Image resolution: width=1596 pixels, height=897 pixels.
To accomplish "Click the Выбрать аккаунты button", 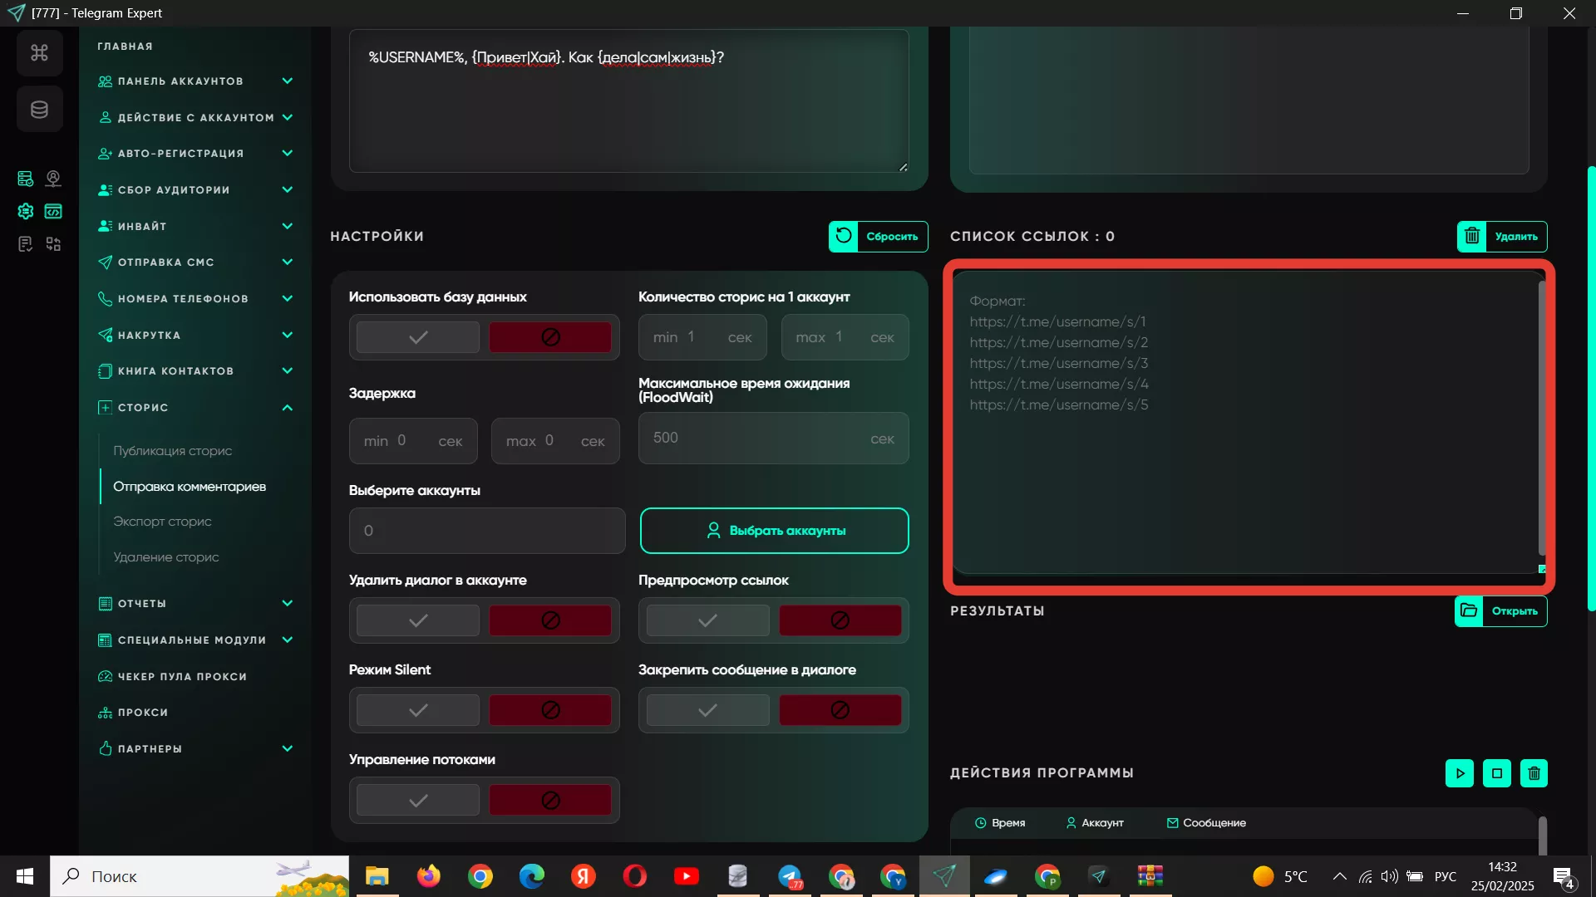I will click(775, 531).
